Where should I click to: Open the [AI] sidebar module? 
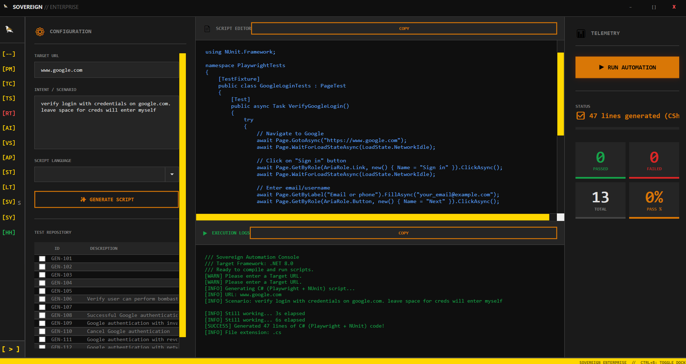(x=9, y=128)
